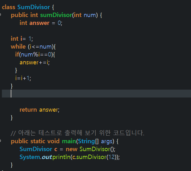Click the 'if' keyword in 'if(num%i==0){'
Image resolution: width=191 pixels, height=171 pixels.
[x=17, y=54]
